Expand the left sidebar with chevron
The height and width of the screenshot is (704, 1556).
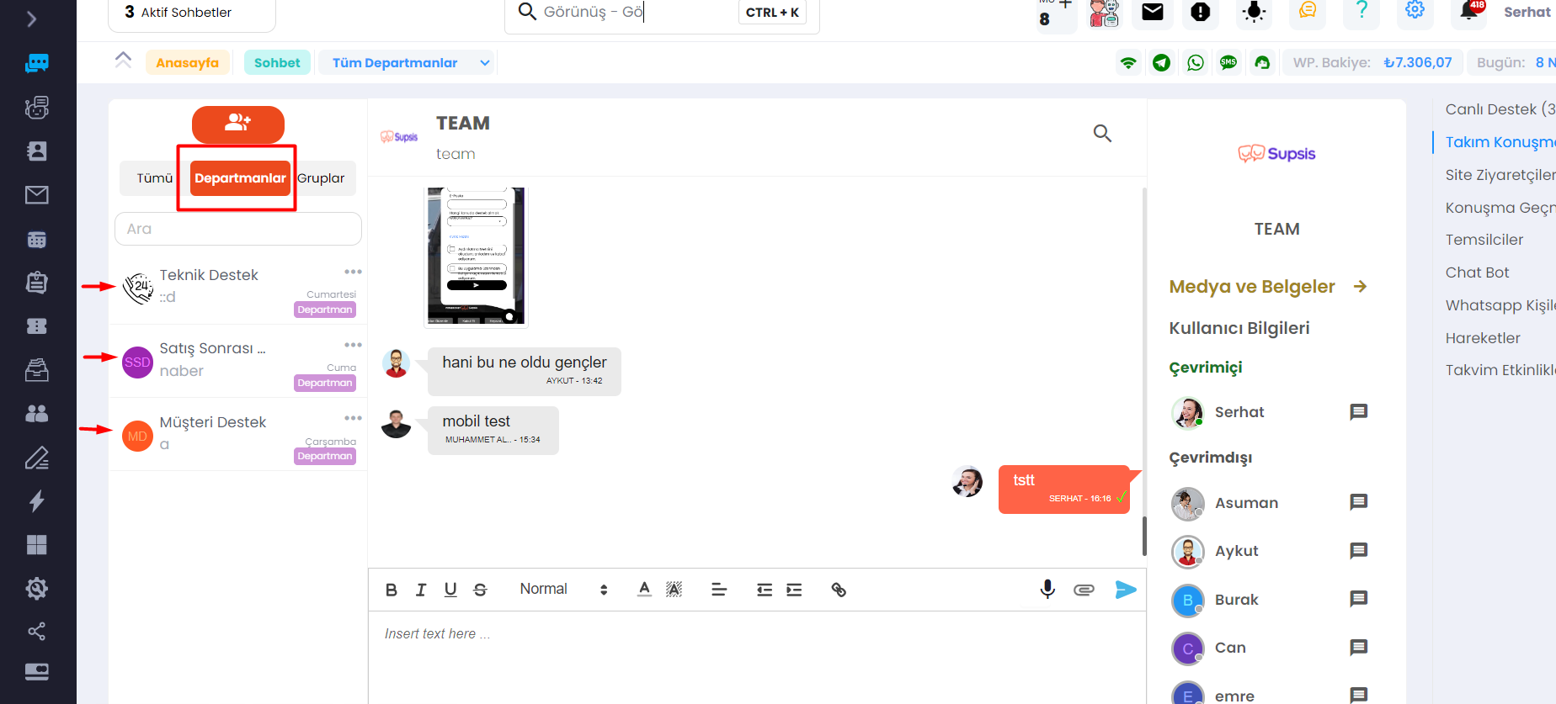32,19
